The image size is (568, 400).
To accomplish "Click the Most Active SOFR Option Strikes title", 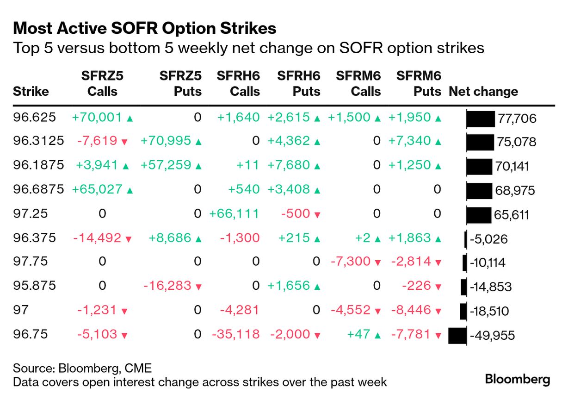I will point(144,29).
